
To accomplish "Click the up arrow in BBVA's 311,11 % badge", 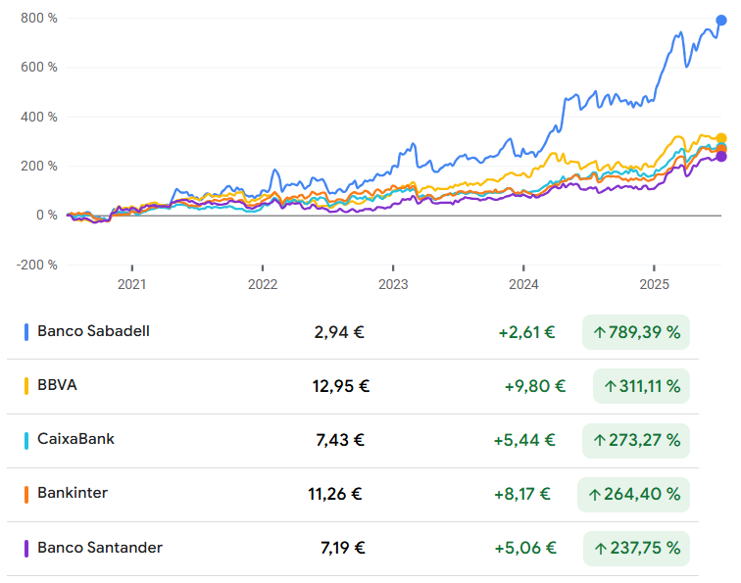I will (x=609, y=387).
